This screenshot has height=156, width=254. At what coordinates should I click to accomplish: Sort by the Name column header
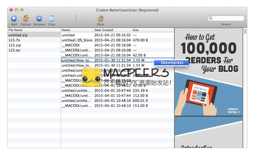point(77,30)
